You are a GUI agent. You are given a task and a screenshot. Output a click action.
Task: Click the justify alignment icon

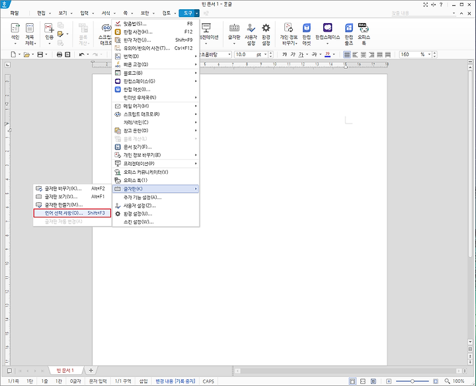click(347, 55)
